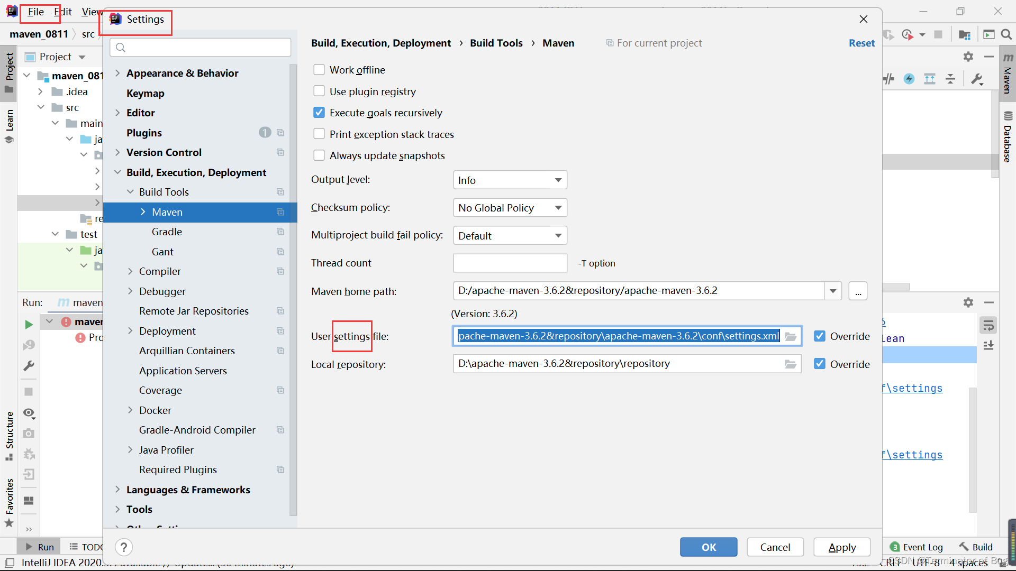Click the project-level copy icon next to Plugins

[x=280, y=133]
